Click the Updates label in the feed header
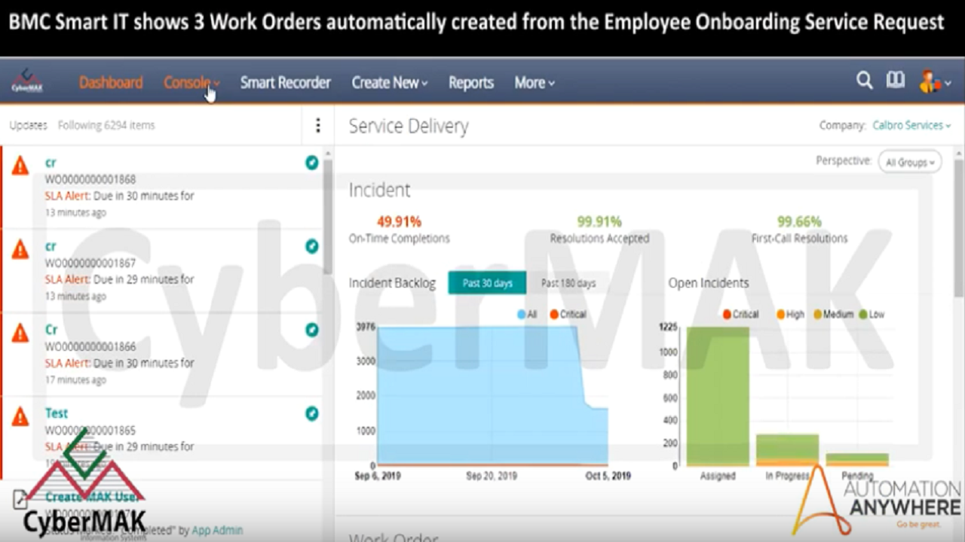 pos(29,125)
